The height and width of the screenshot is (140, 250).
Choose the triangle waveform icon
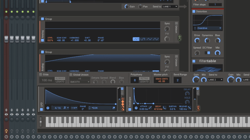(x=149, y=39)
